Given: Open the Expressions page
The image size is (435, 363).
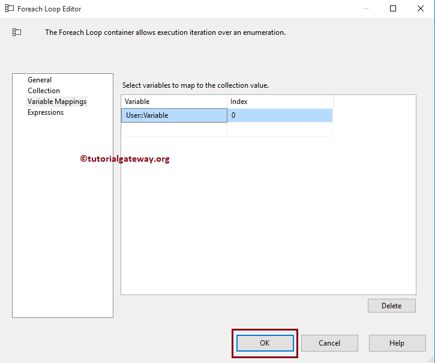Looking at the screenshot, I should point(46,112).
